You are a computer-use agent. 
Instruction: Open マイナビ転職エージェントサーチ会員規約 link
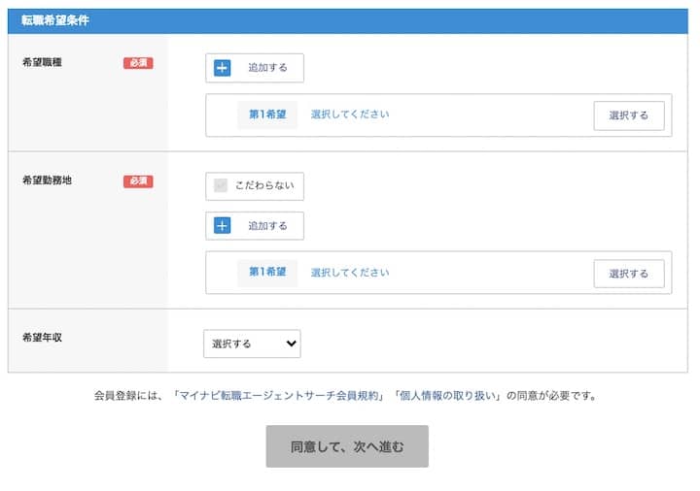(x=277, y=396)
